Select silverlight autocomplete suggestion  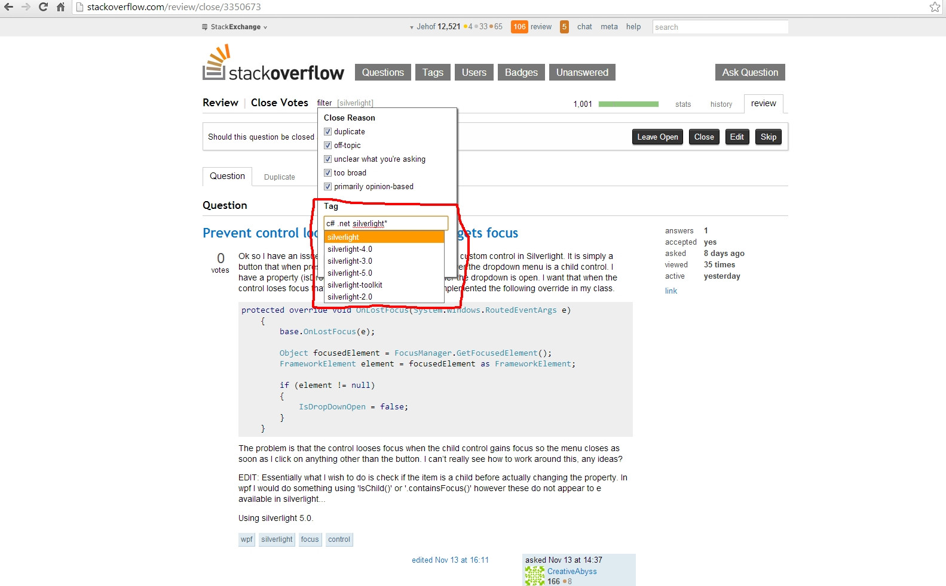tap(384, 237)
